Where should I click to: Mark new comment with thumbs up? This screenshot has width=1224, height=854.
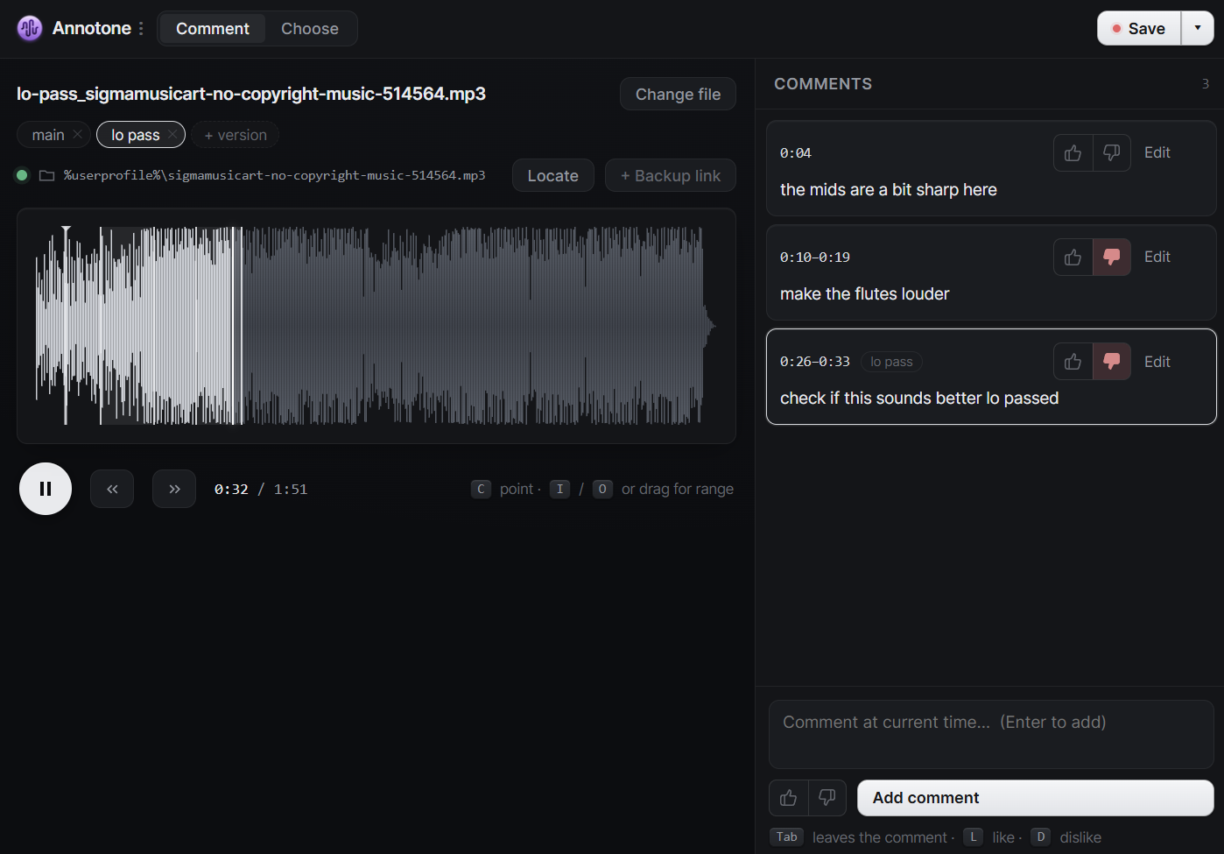point(789,798)
